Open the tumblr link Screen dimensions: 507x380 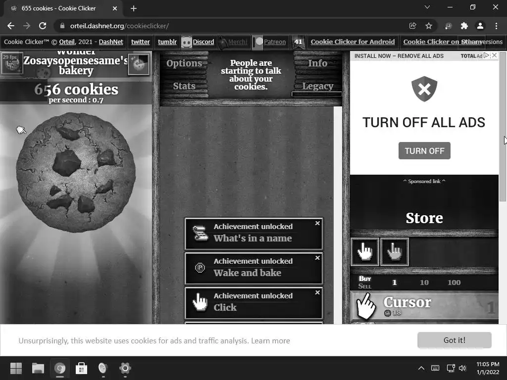tap(167, 42)
